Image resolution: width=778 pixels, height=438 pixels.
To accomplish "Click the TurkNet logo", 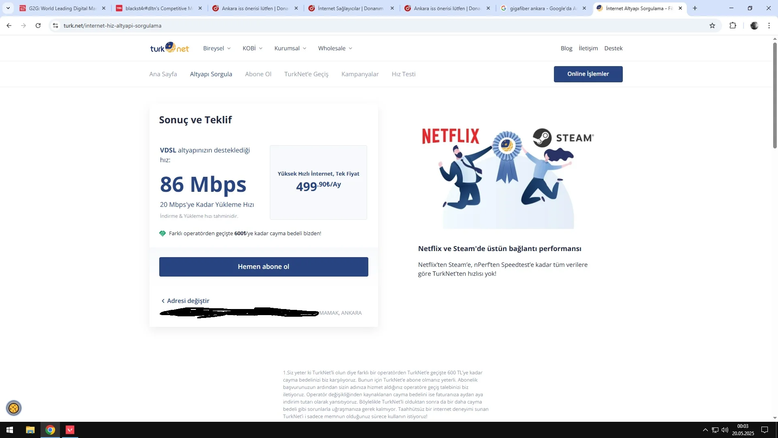I will coord(169,48).
